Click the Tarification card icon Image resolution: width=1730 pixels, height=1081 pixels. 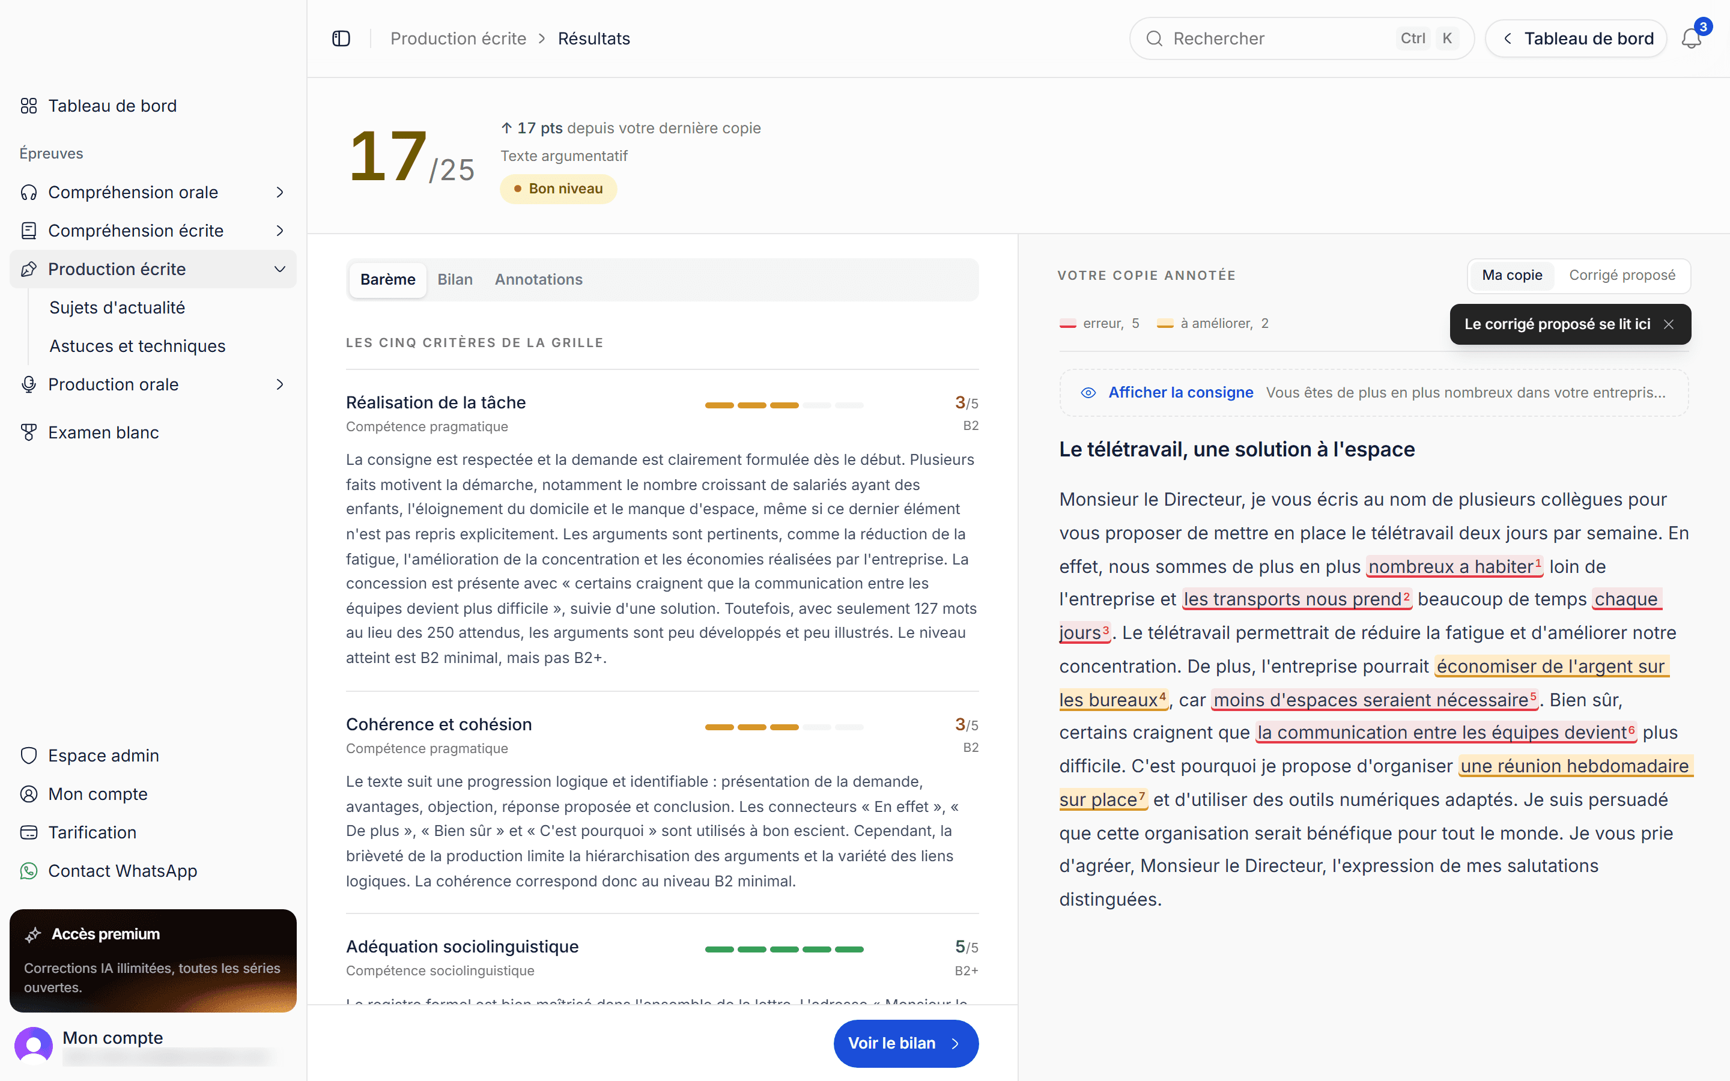pyautogui.click(x=29, y=833)
